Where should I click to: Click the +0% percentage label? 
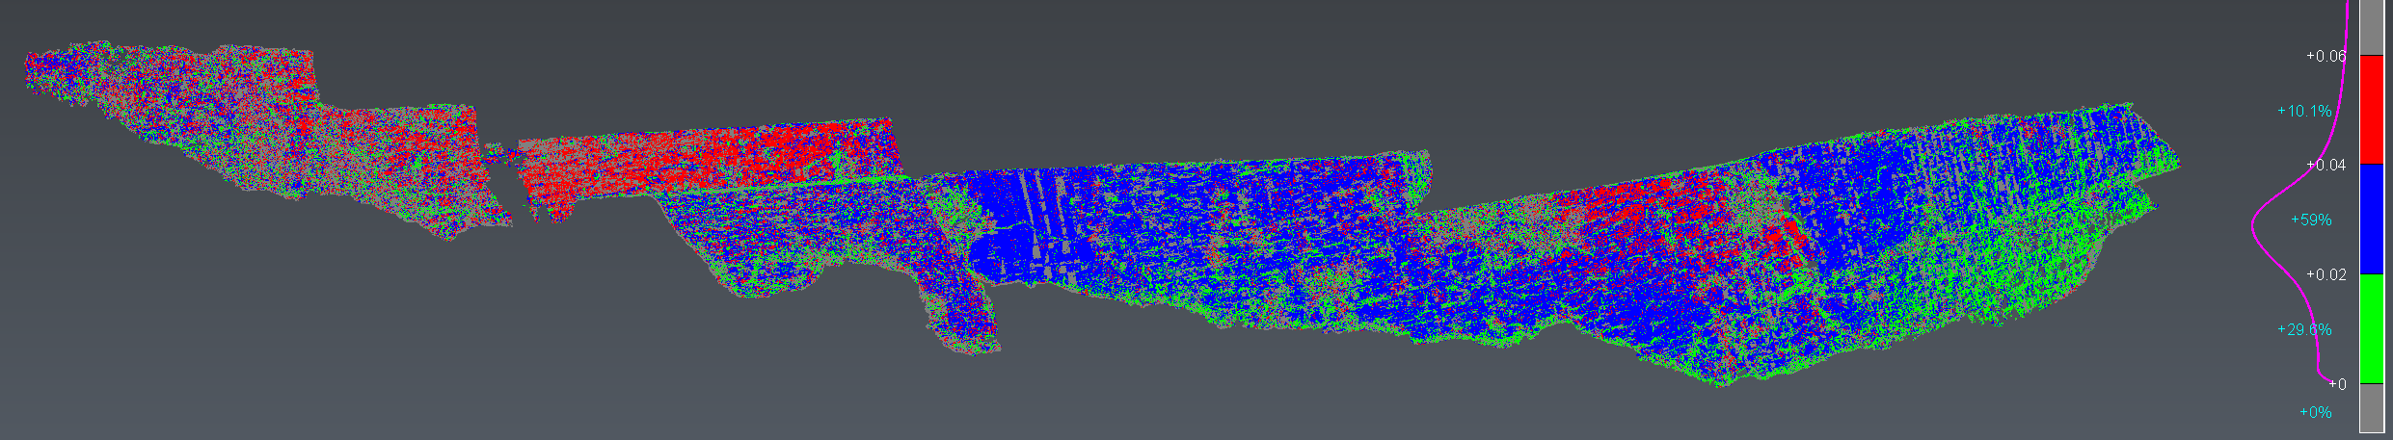point(2315,413)
